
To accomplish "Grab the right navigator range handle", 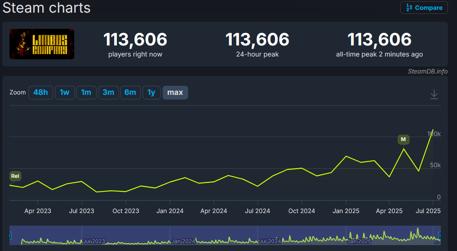I will click(440, 235).
